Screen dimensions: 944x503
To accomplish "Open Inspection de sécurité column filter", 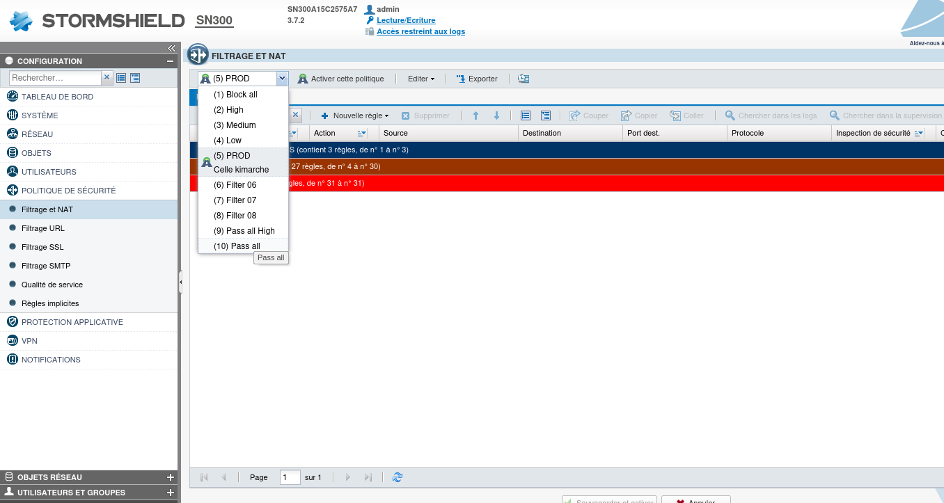I will coord(919,133).
